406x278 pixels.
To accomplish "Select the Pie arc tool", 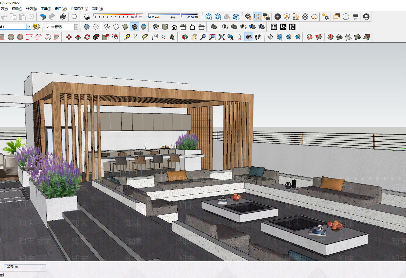I will pyautogui.click(x=57, y=37).
